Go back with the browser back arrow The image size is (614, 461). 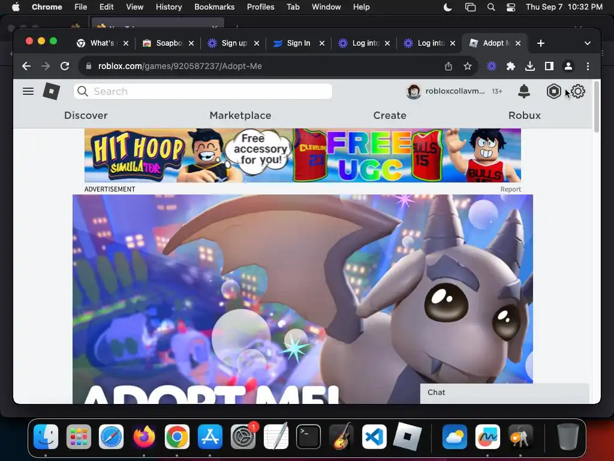tap(26, 66)
